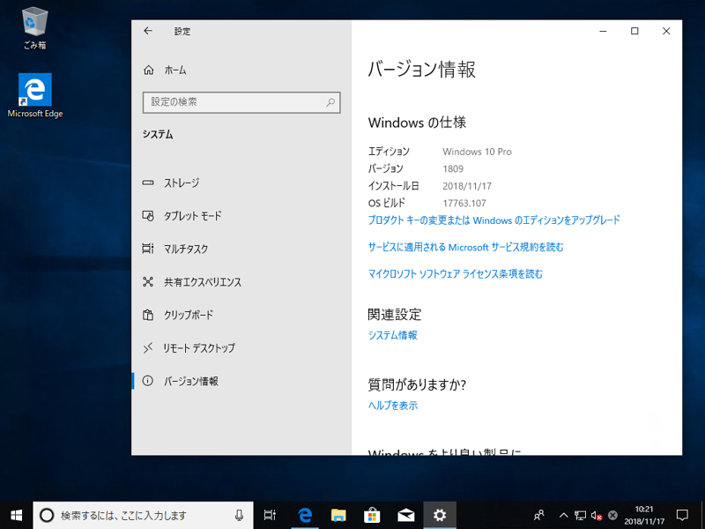This screenshot has height=529, width=705.
Task: Click the muted volume icon
Action: [597, 516]
